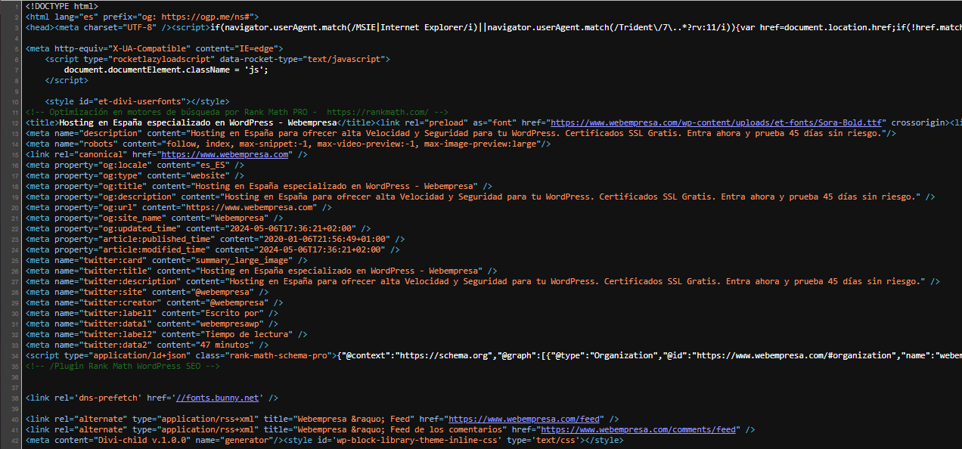The height and width of the screenshot is (449, 962).
Task: Click the "Webempresa &raquo; Feed" title attribute
Action: point(339,419)
